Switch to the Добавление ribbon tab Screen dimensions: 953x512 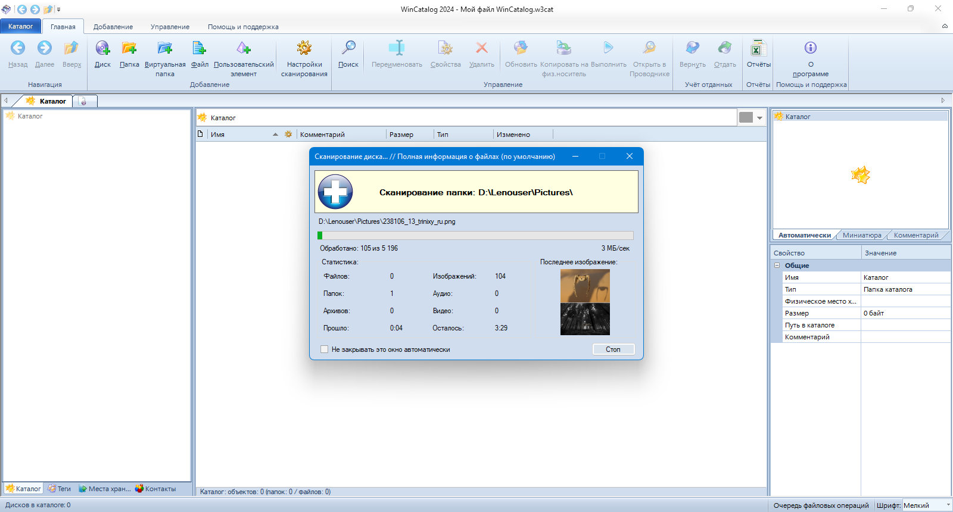113,27
